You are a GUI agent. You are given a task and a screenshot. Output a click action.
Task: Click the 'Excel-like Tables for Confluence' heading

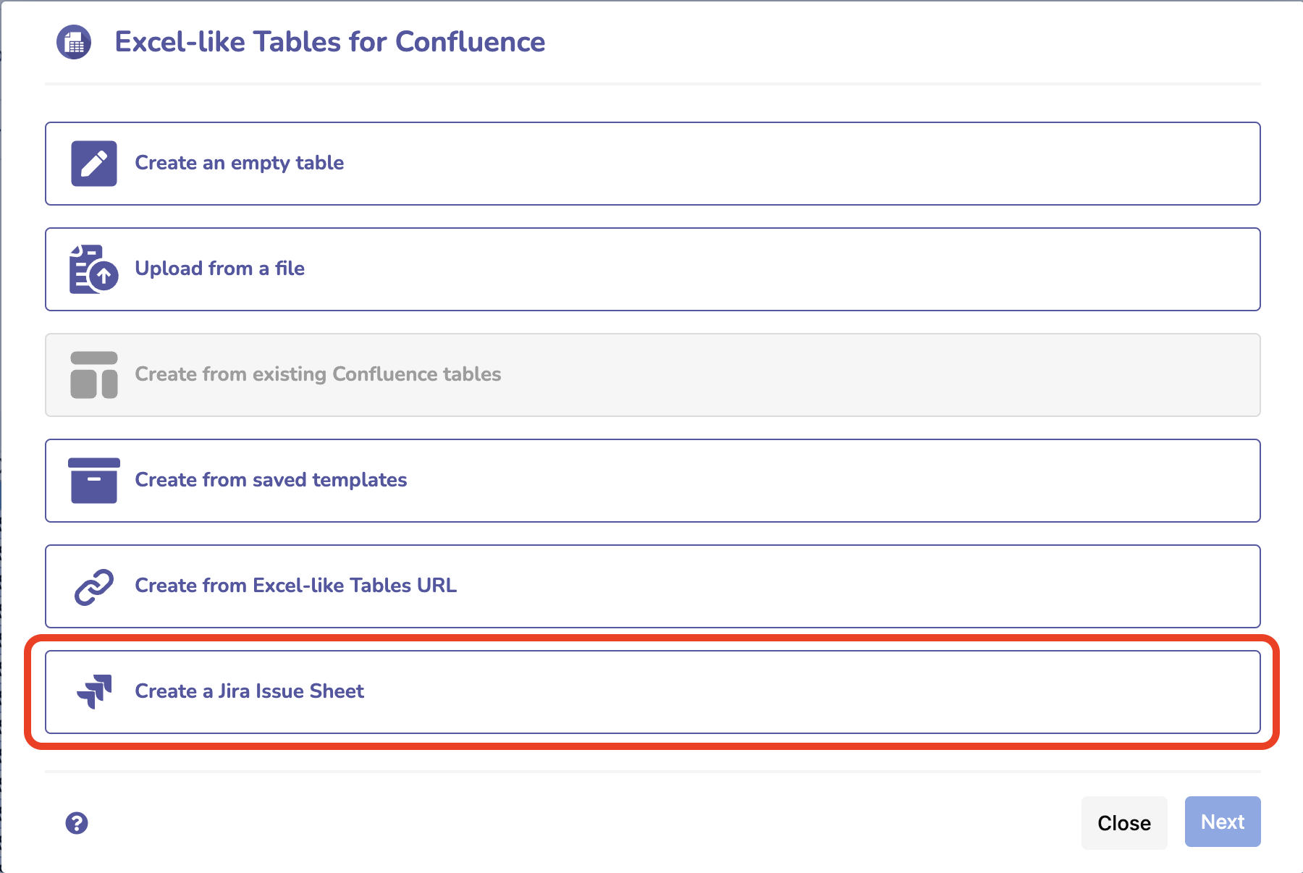tap(329, 42)
